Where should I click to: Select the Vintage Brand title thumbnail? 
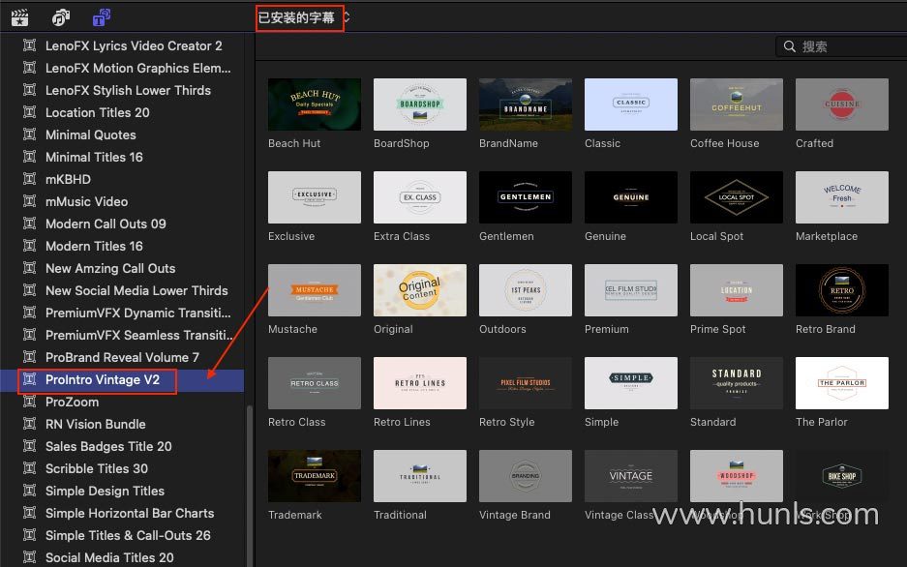[526, 476]
